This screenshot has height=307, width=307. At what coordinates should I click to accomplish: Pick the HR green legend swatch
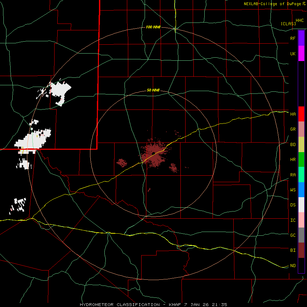point(301,160)
